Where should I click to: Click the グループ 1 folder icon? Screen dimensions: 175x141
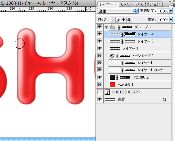[x=113, y=27]
